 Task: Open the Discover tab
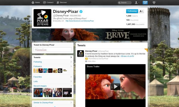(x=62, y=3)
